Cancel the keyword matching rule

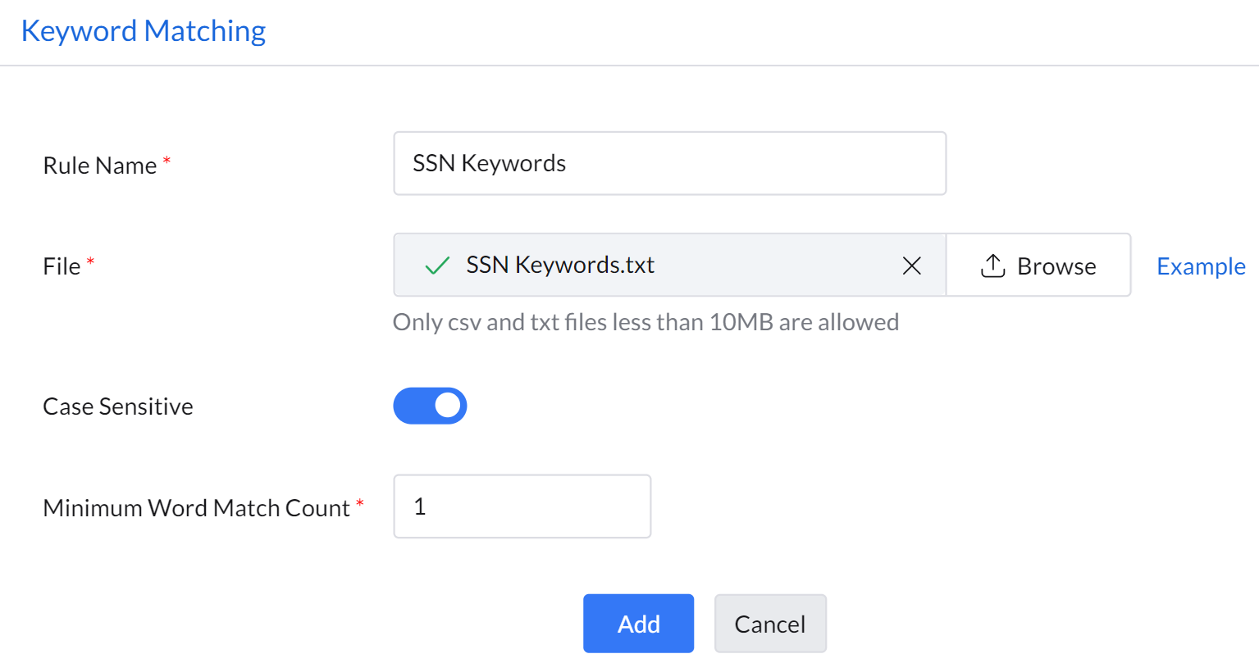[769, 624]
